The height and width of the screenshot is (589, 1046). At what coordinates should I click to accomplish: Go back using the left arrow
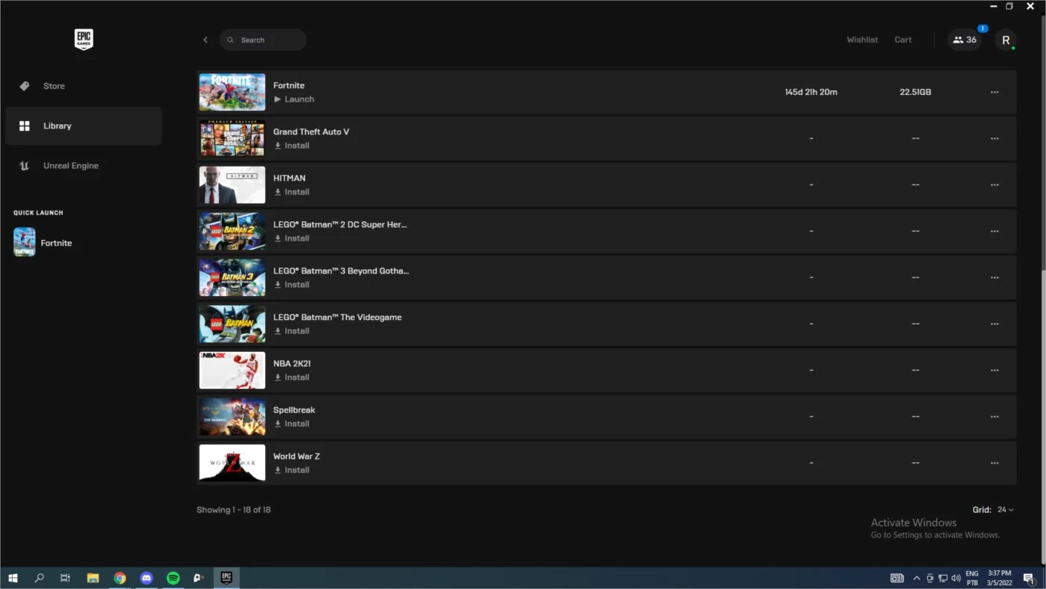205,40
